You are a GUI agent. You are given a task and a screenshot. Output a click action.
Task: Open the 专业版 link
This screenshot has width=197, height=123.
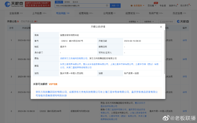coord(163,6)
